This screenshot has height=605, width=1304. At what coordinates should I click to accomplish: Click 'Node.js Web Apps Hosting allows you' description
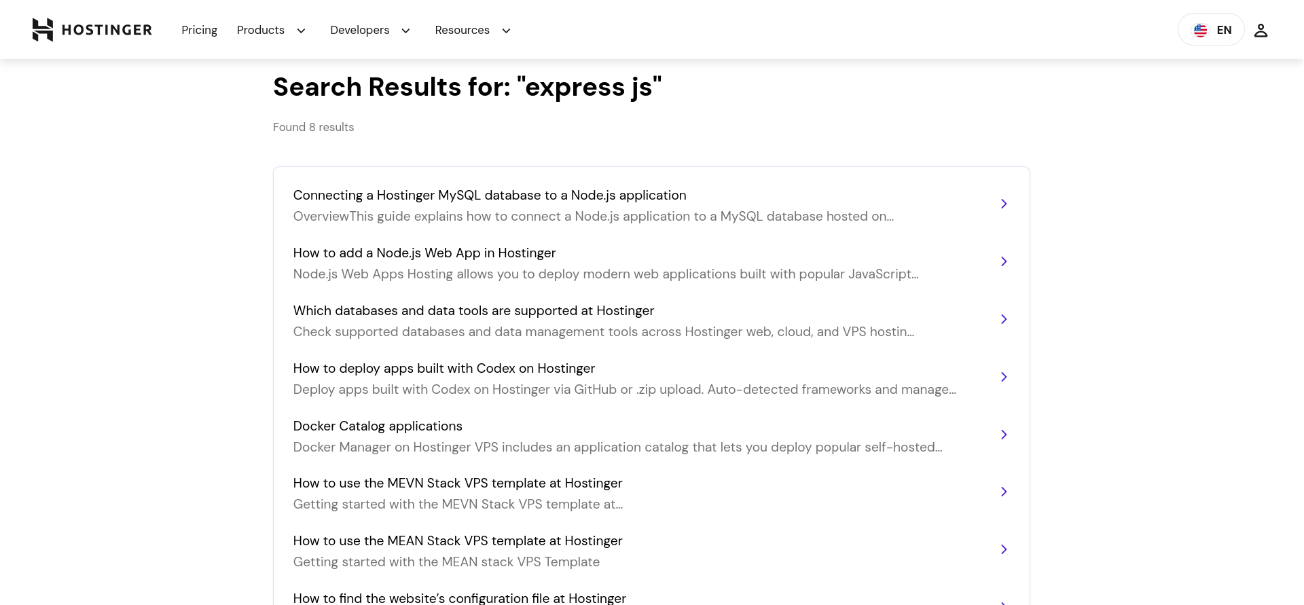point(606,274)
